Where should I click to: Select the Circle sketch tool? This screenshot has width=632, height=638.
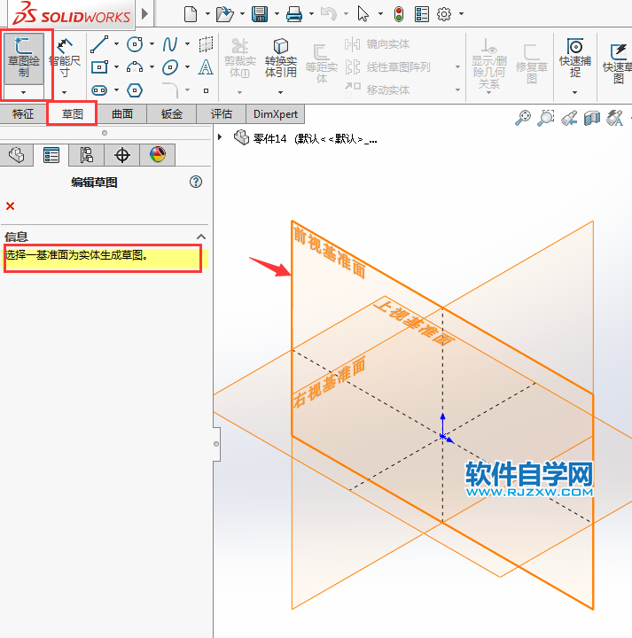point(135,44)
